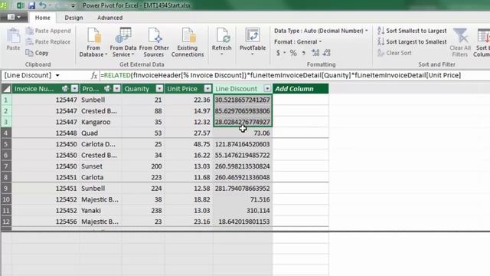Screen dimensions: 490x276
Task: Click the Sunbell cell in row 1
Action: pyautogui.click(x=100, y=100)
